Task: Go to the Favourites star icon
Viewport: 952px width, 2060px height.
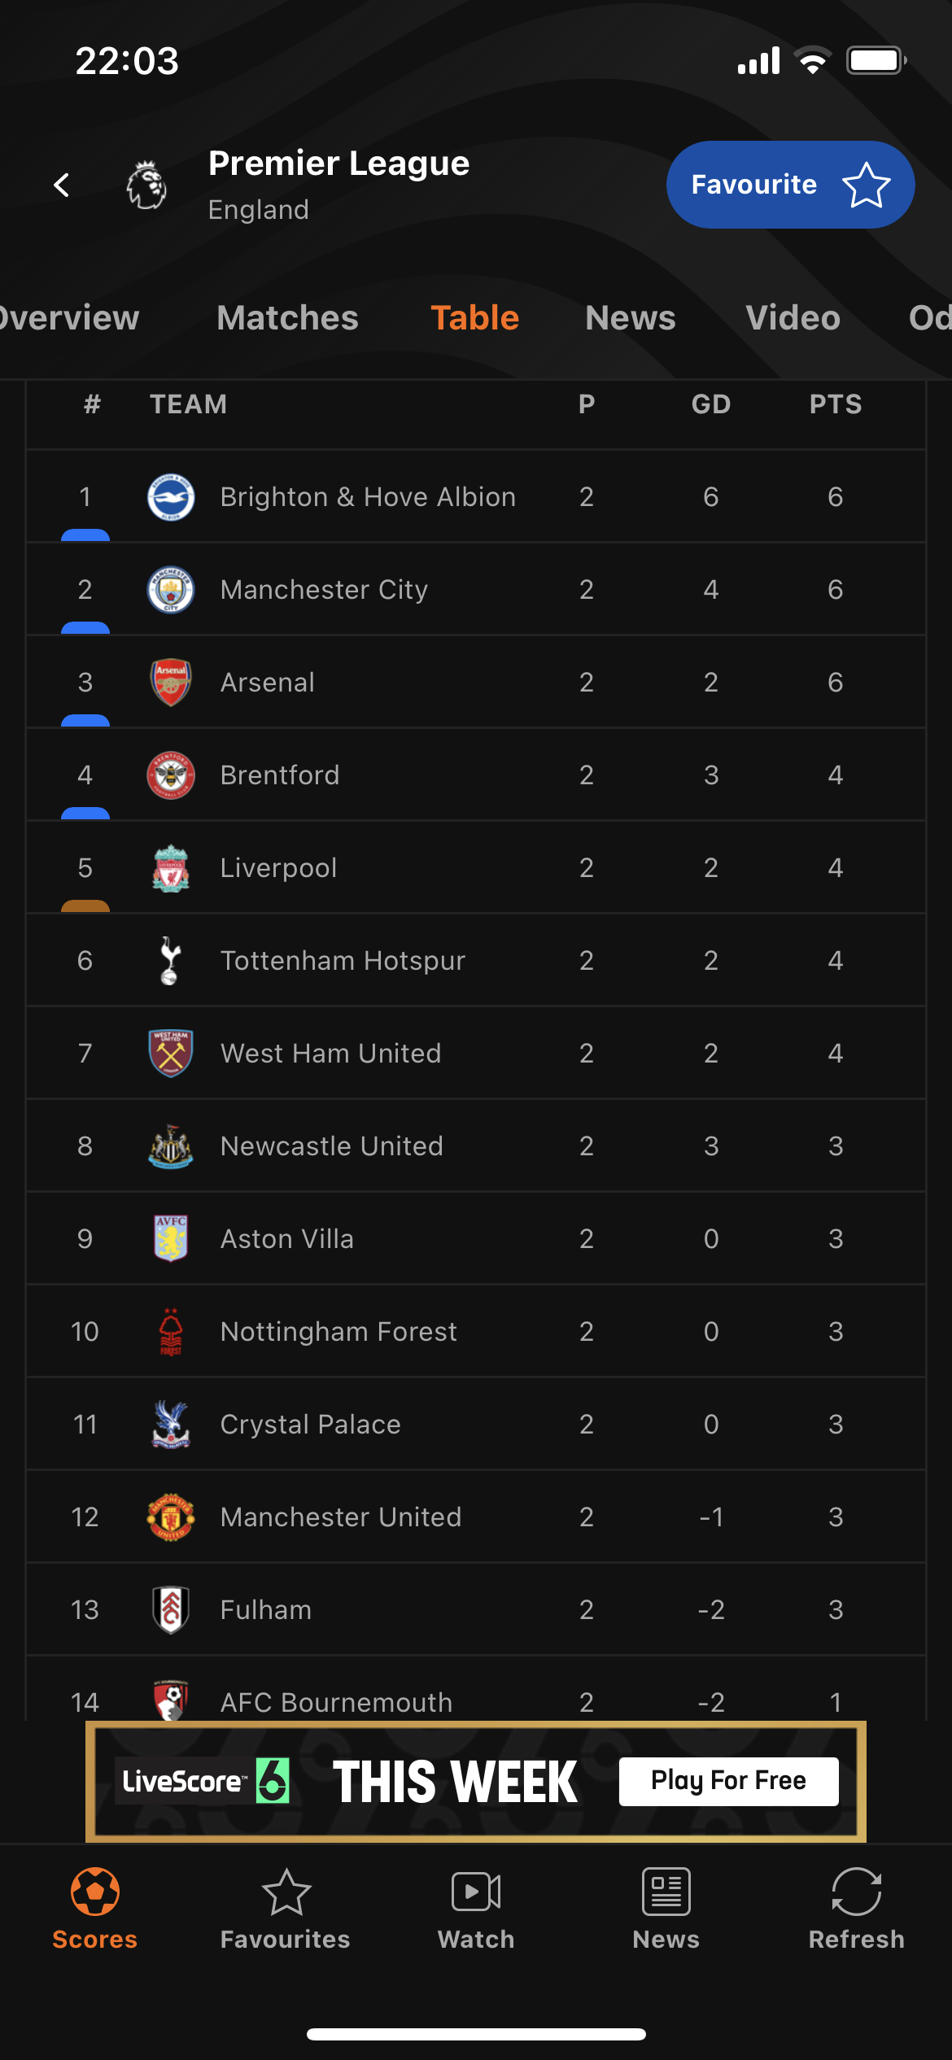Action: pos(286,1892)
